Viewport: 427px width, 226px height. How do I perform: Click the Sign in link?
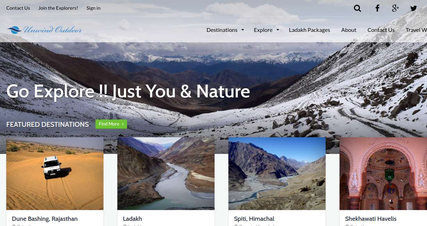(x=93, y=8)
